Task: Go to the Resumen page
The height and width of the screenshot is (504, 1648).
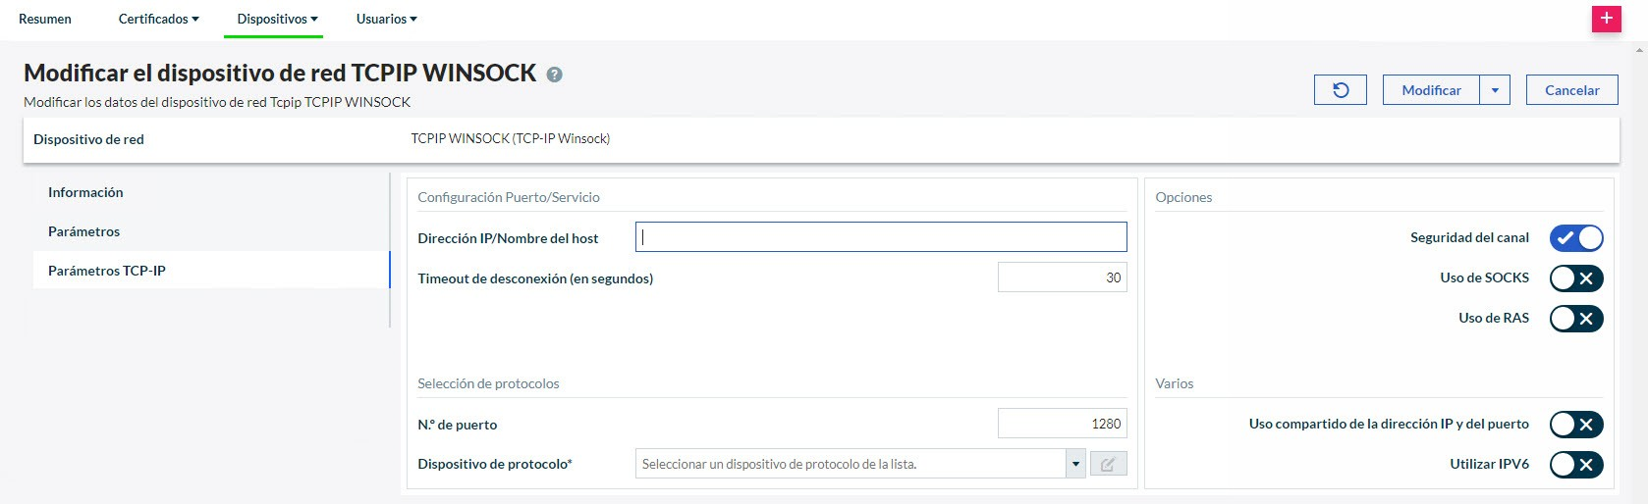Action: pyautogui.click(x=45, y=19)
